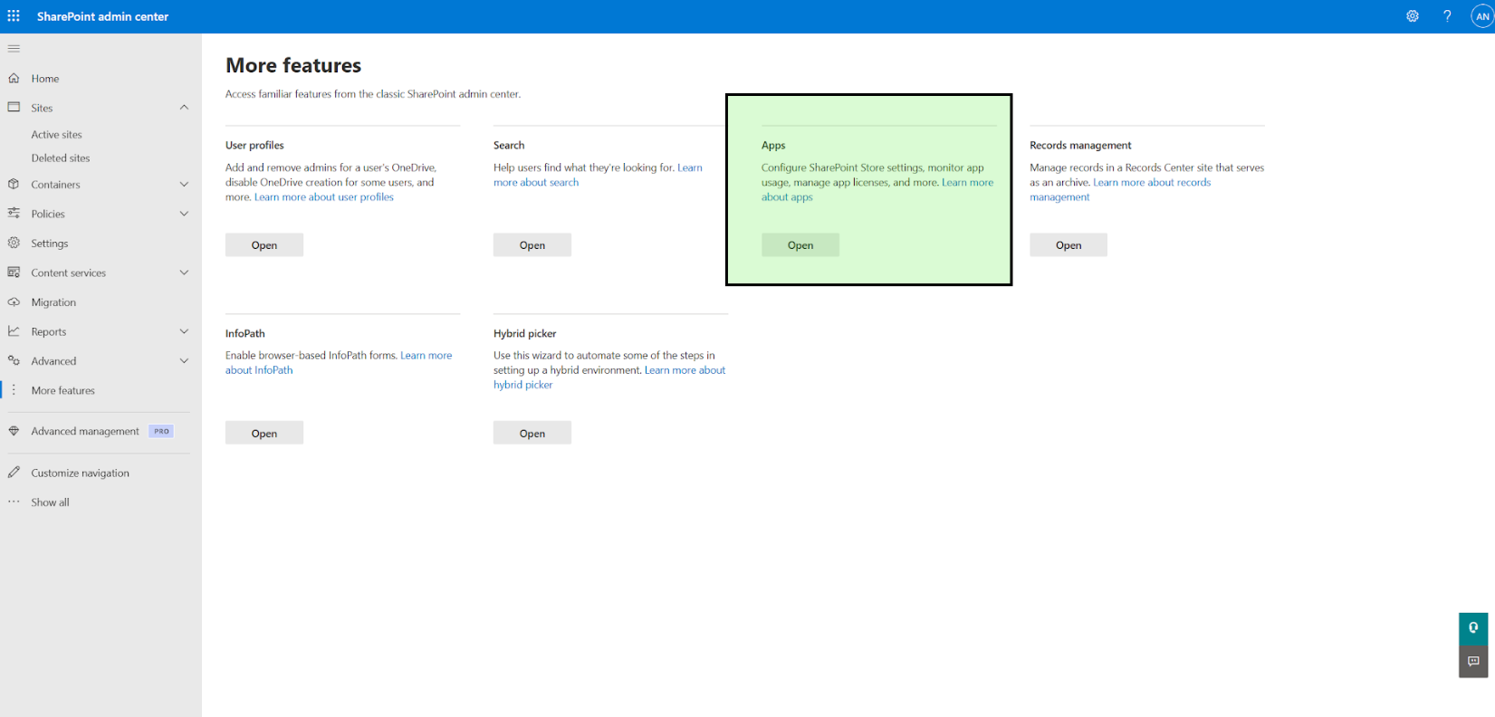Follow Learn more about user profiles link
Image resolution: width=1495 pixels, height=717 pixels.
pos(324,197)
